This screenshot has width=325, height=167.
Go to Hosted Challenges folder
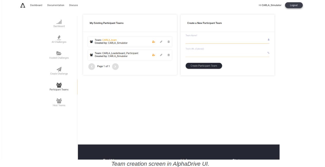59,55
